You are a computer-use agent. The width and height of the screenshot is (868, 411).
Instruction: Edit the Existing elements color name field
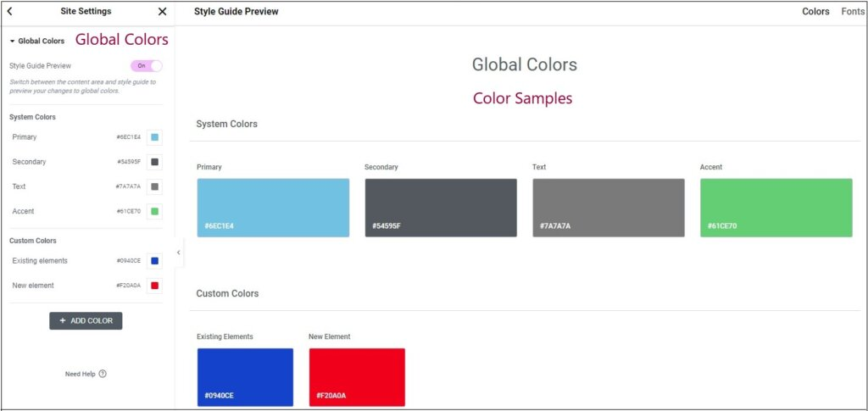[51, 261]
